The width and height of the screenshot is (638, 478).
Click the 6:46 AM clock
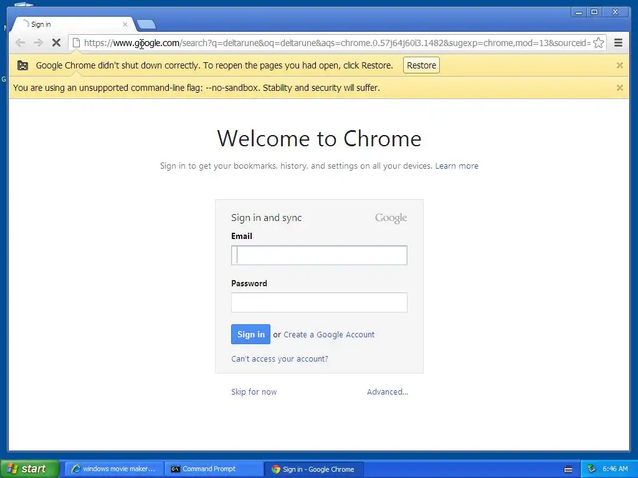615,469
